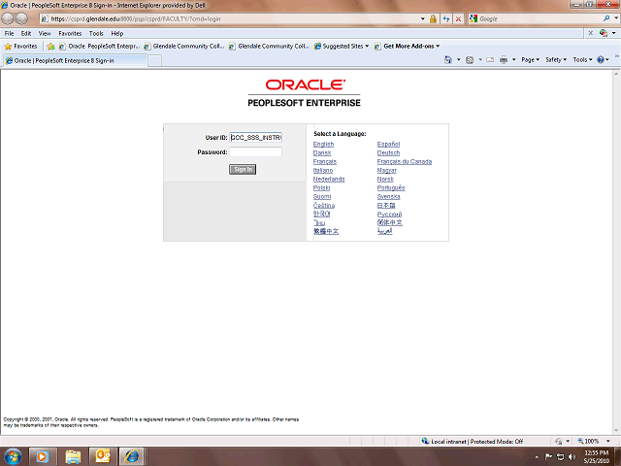
Task: Click the network tray icon
Action: point(560,457)
